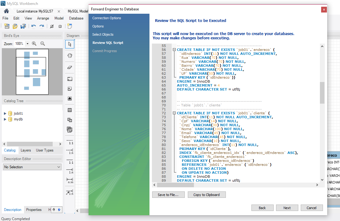
Task: Select the pointer selection tool
Action: click(70, 44)
